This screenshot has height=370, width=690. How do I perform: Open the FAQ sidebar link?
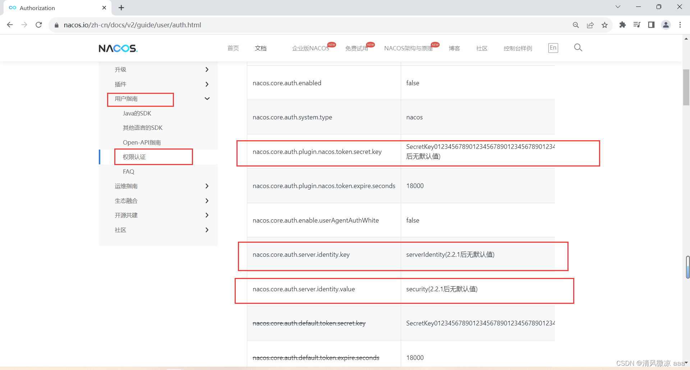(128, 172)
